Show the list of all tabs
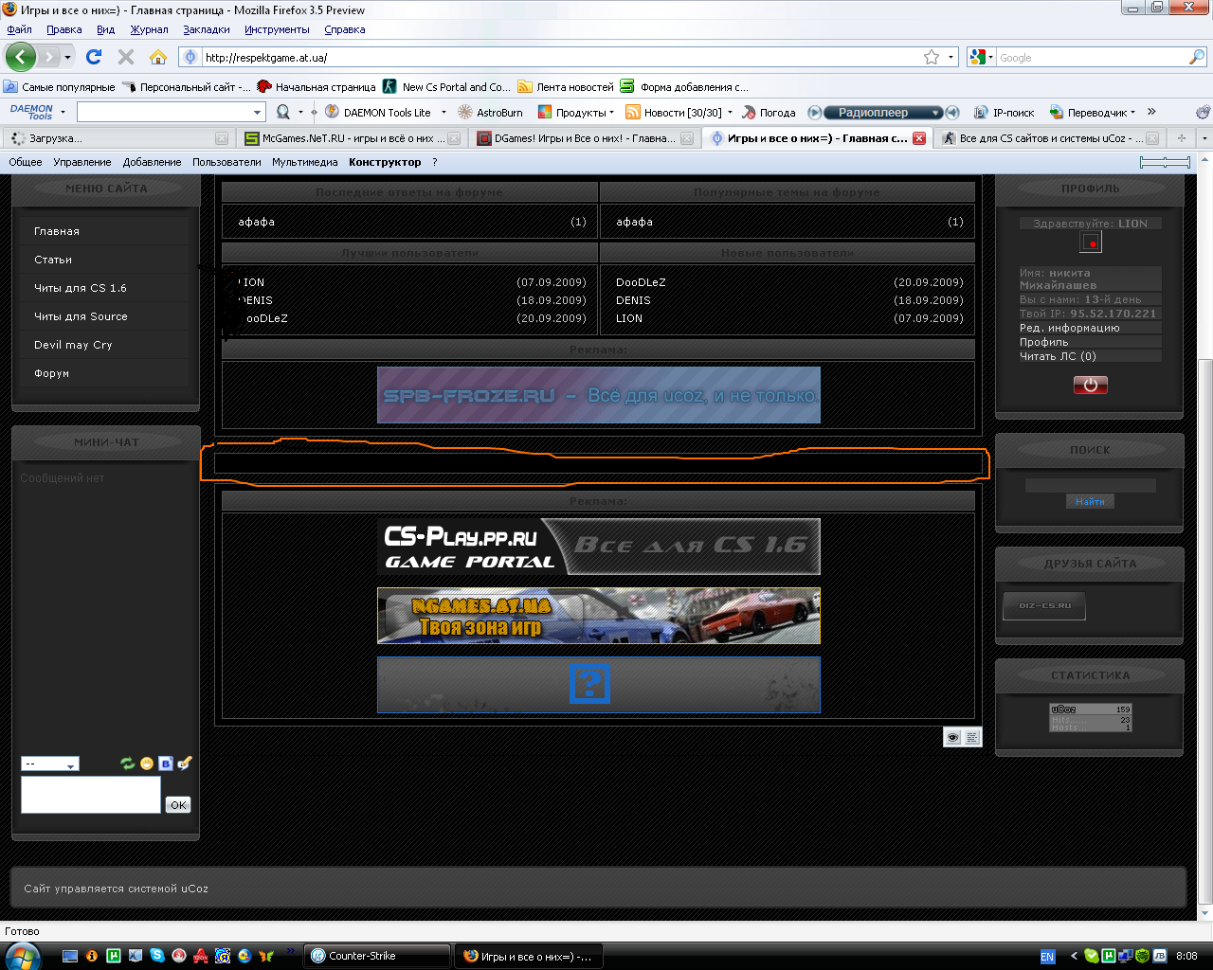This screenshot has height=970, width=1213. coord(1204,138)
